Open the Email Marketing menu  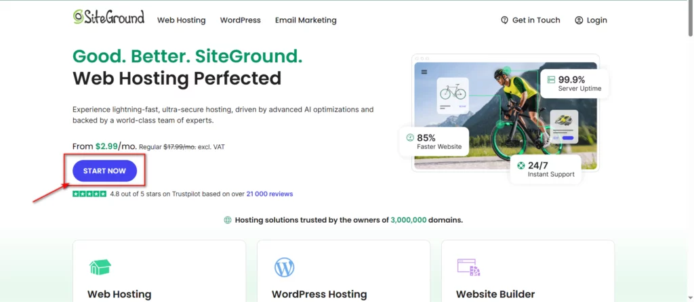306,20
